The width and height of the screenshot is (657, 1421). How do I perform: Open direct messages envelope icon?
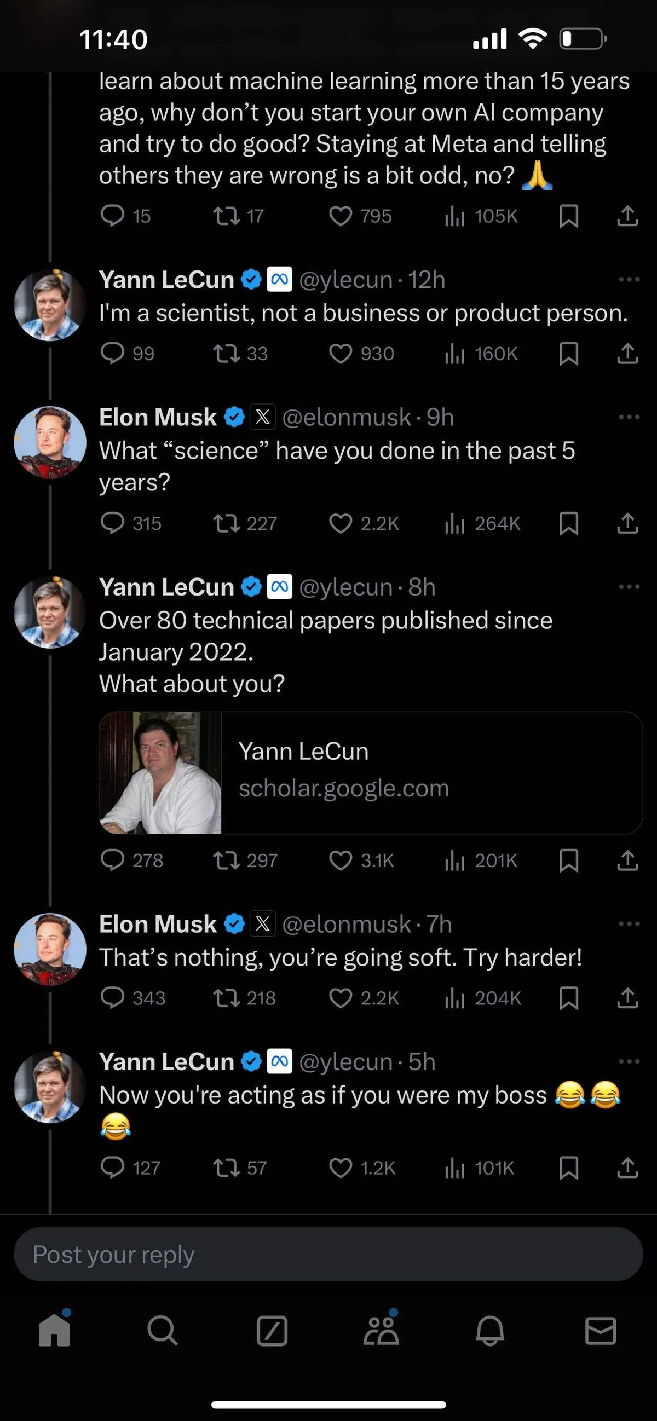600,1331
